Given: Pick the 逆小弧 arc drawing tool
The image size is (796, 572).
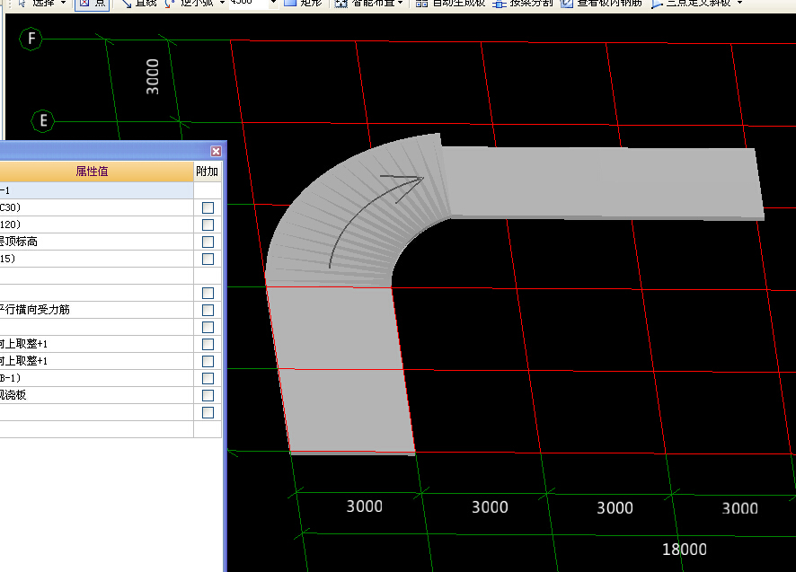Looking at the screenshot, I should tap(190, 3).
